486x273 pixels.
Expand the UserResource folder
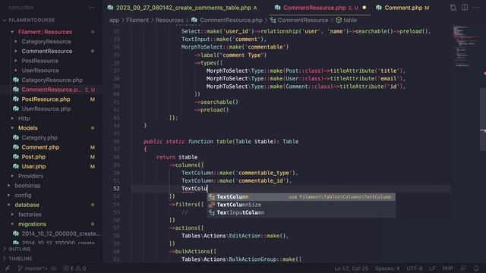pyautogui.click(x=16, y=71)
